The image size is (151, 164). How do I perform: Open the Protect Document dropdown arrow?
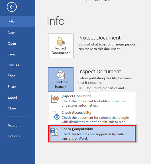pyautogui.click(x=69, y=53)
